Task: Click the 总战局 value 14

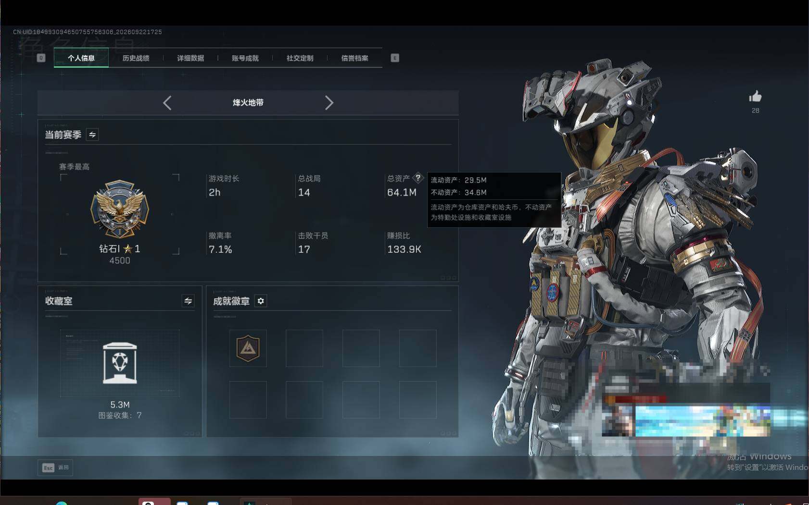Action: (304, 192)
